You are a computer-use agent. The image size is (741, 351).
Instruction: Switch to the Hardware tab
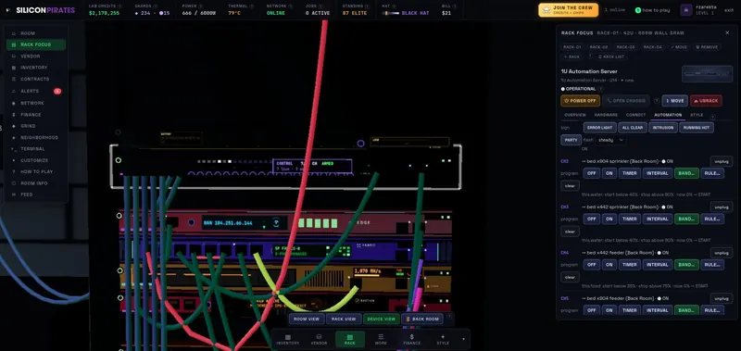(606, 115)
